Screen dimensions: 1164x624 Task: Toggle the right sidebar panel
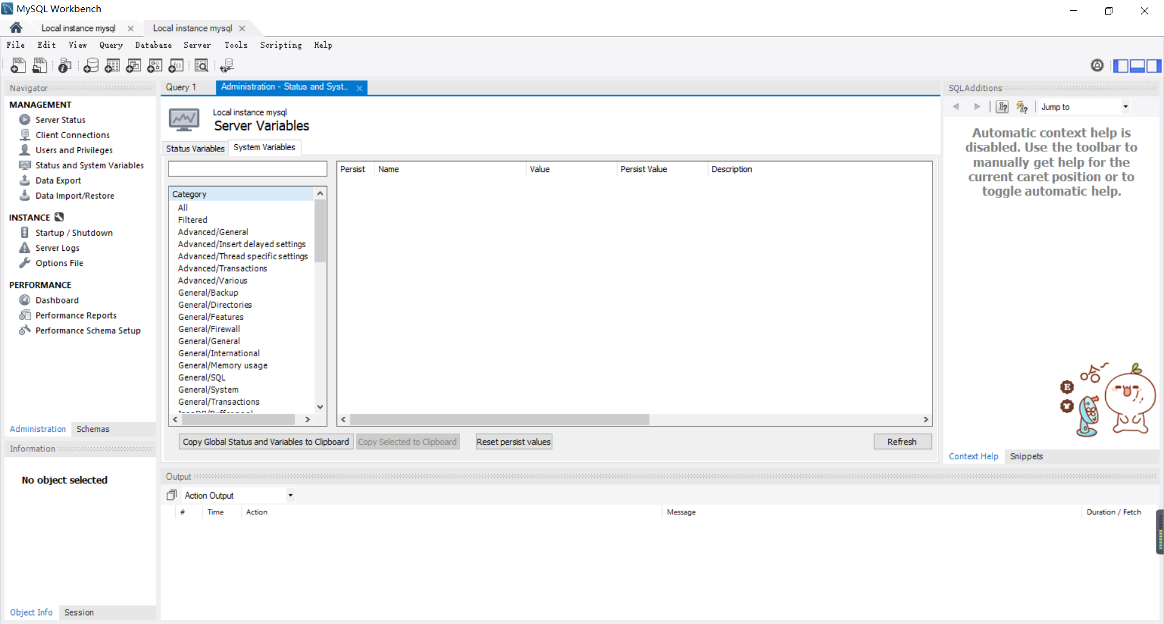pyautogui.click(x=1154, y=65)
